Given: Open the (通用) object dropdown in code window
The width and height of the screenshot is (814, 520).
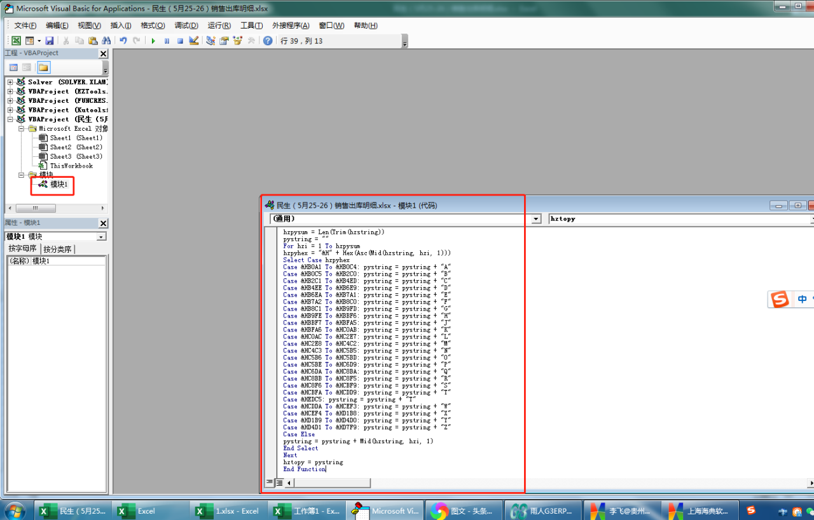Looking at the screenshot, I should click(x=536, y=218).
